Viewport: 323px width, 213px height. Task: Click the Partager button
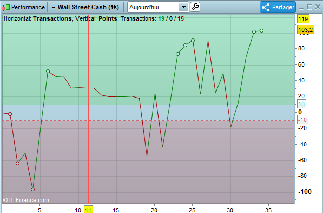278,7
